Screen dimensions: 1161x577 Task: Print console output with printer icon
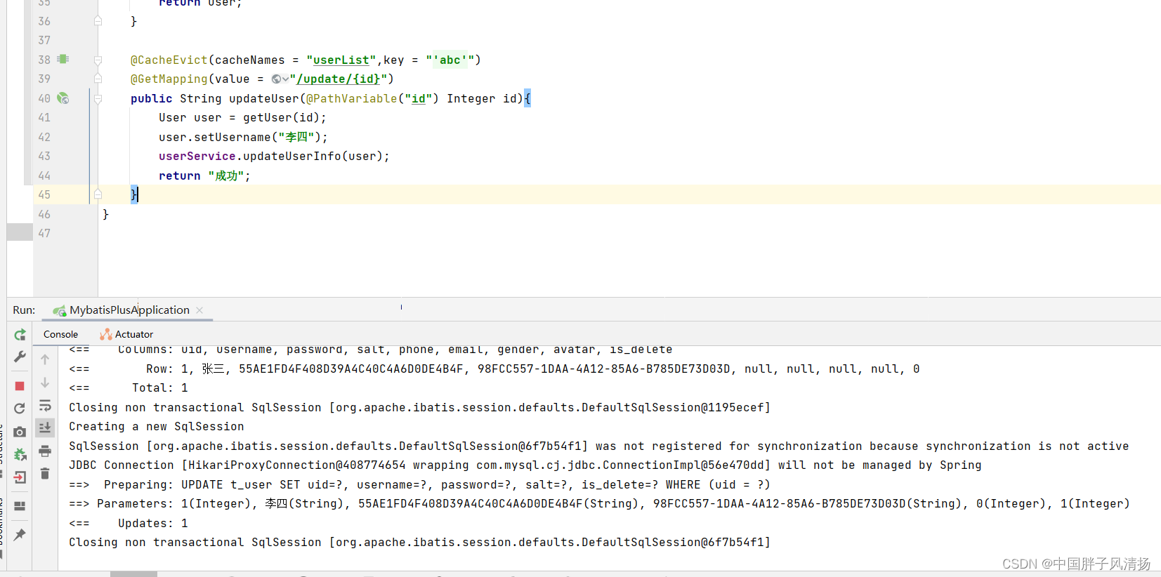tap(45, 451)
